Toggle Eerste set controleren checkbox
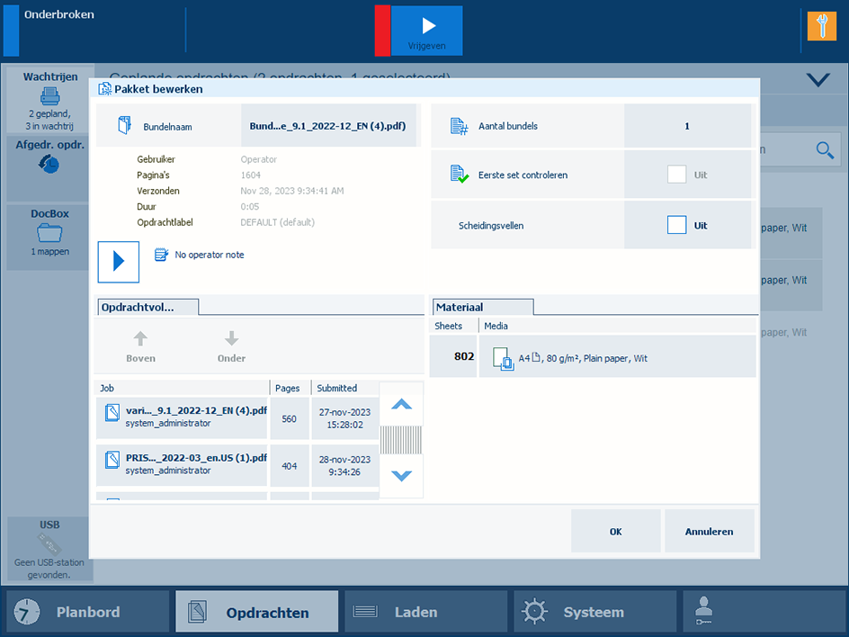Viewport: 849px width, 637px height. (x=676, y=175)
